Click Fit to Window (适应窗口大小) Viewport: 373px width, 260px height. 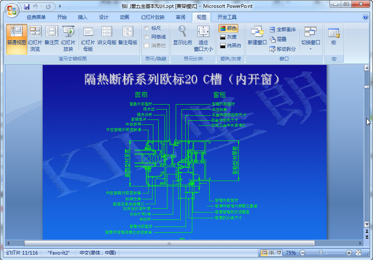203,39
